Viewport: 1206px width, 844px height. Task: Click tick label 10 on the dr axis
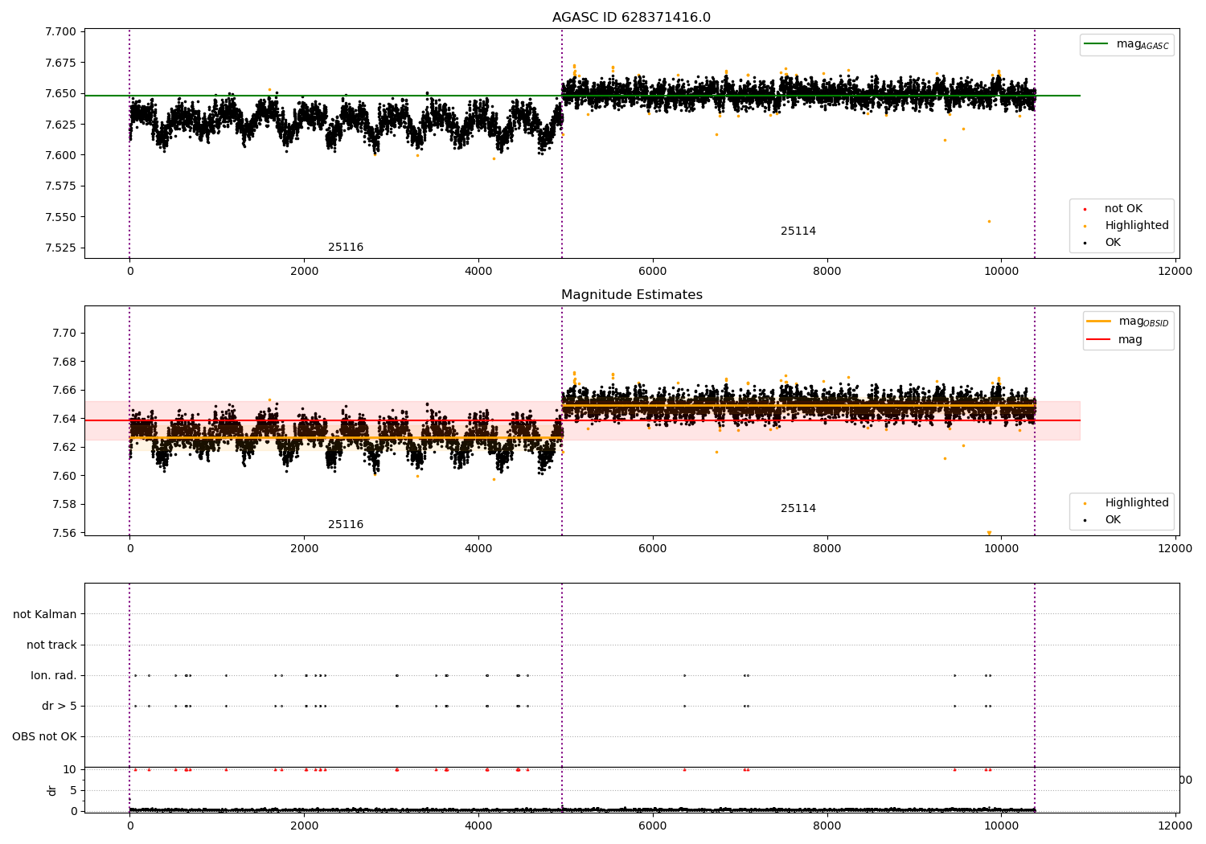[x=70, y=769]
